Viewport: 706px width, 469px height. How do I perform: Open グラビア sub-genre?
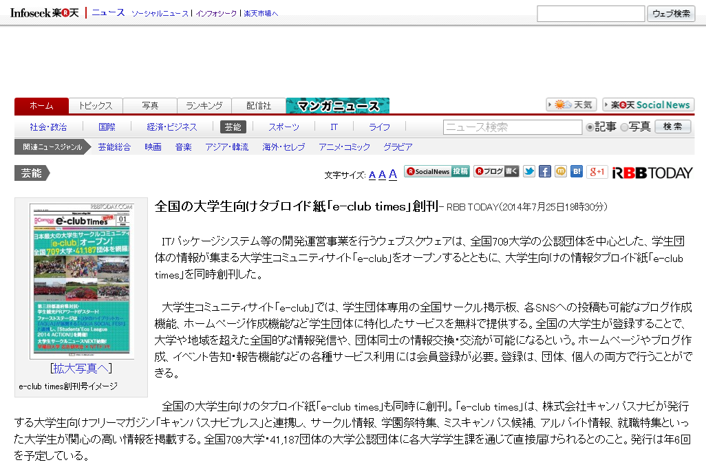[x=398, y=146]
